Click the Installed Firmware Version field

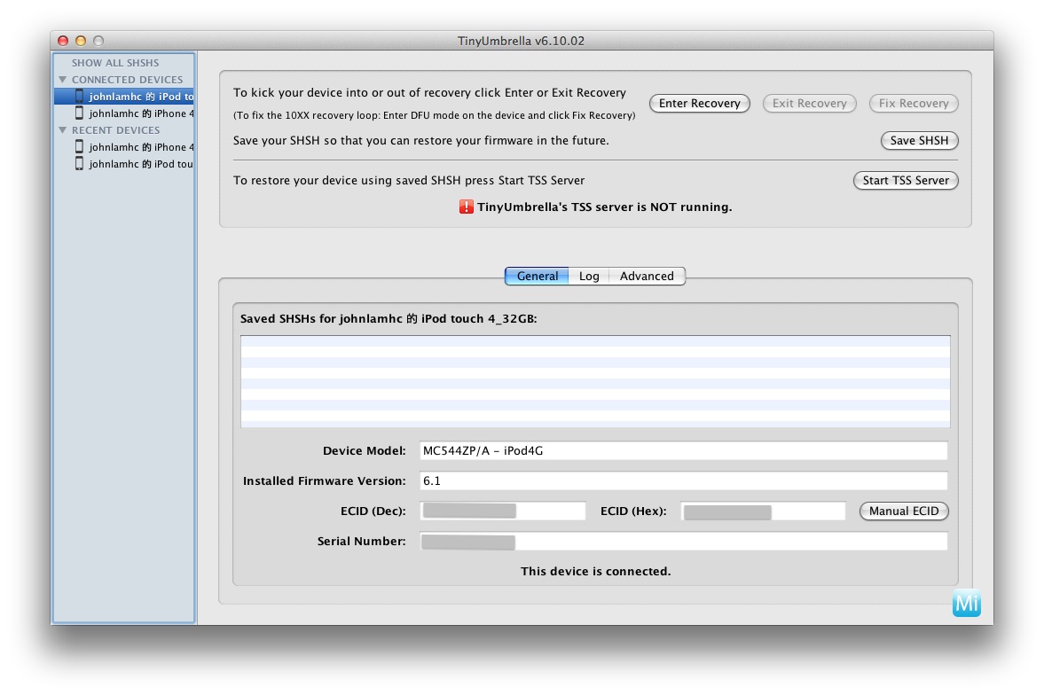point(683,480)
